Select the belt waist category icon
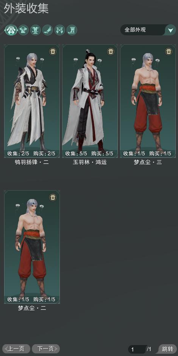 click(x=60, y=30)
